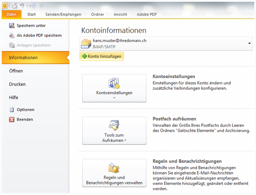
Task: Choose Beenden label to exit Outlook
Action: (x=25, y=120)
